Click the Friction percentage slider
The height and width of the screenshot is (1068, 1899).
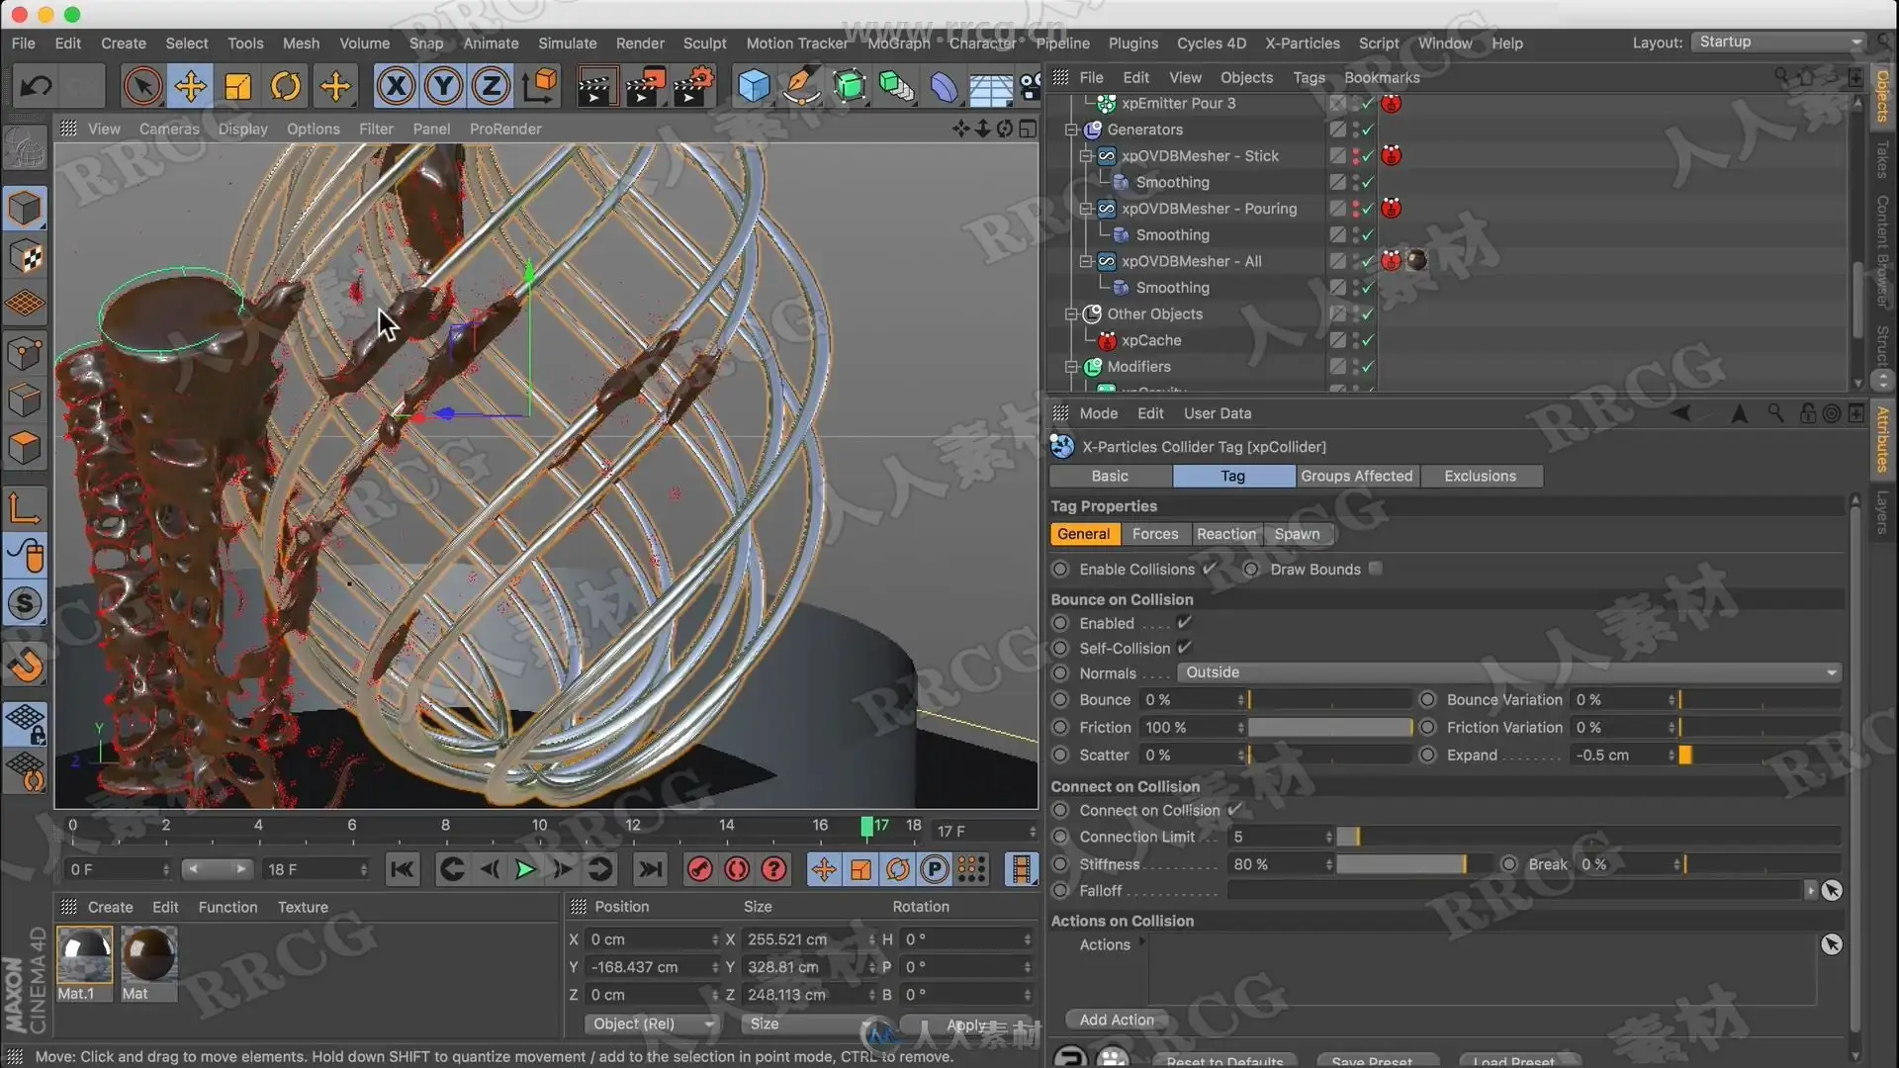click(1328, 728)
